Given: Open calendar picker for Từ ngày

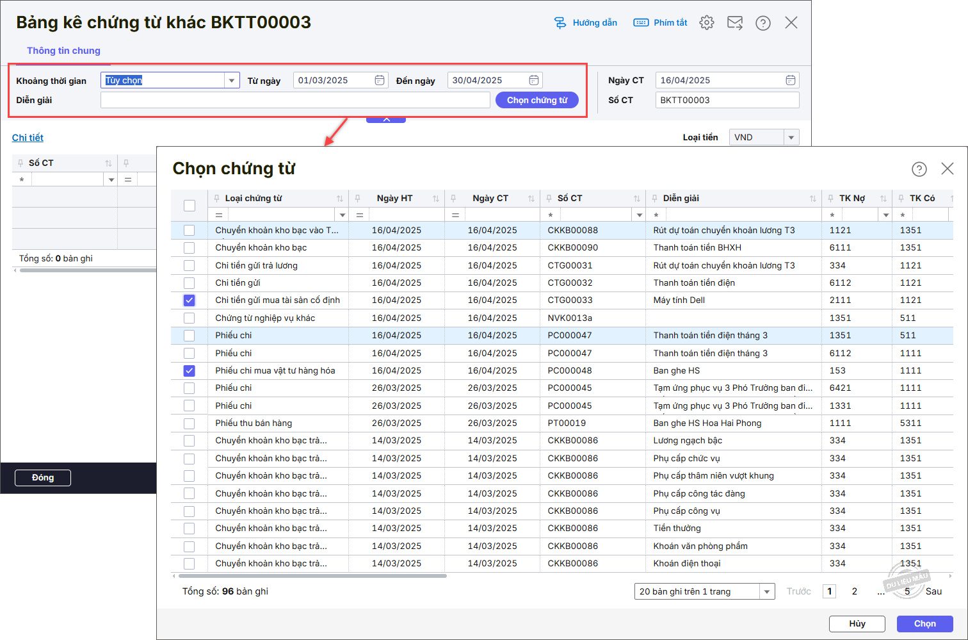Looking at the screenshot, I should (380, 80).
